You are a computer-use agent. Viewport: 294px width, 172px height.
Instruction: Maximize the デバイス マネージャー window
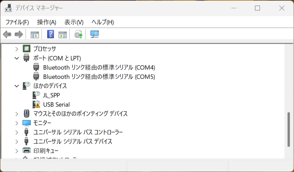click(257, 8)
